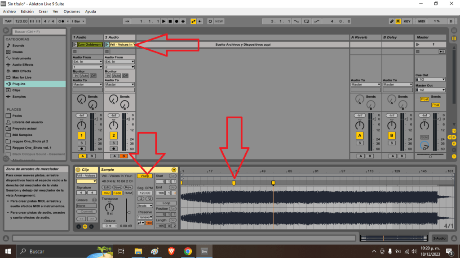Toggle the Punch-In switch
The width and height of the screenshot is (460, 258).
296,21
